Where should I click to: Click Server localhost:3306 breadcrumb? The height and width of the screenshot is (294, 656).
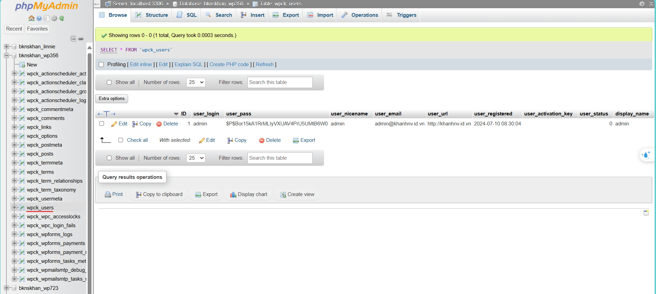(138, 4)
